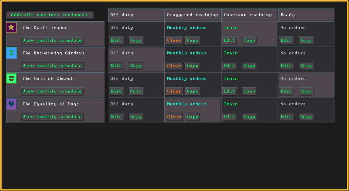Click the Swift Trades star squad emblem

coord(11,27)
